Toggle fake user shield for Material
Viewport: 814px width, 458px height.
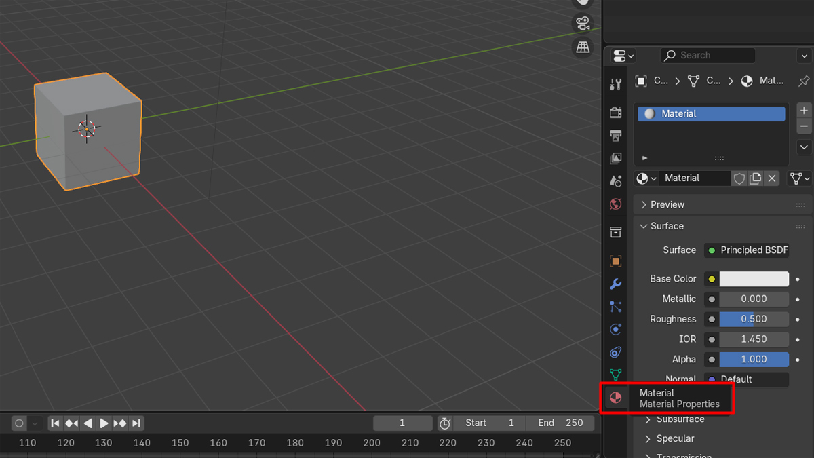pos(739,178)
